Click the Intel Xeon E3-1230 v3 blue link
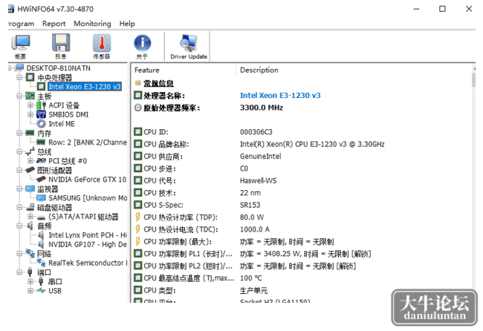 tap(280, 95)
